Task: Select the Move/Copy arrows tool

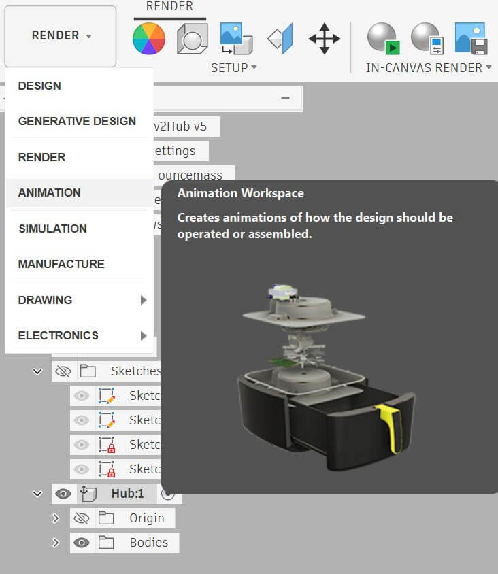Action: (324, 39)
